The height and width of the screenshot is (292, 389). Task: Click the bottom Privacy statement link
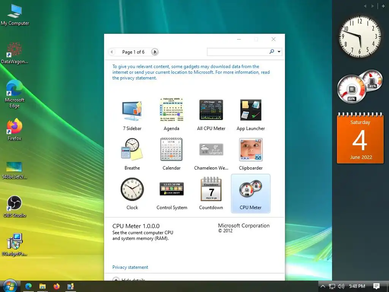coord(130,267)
